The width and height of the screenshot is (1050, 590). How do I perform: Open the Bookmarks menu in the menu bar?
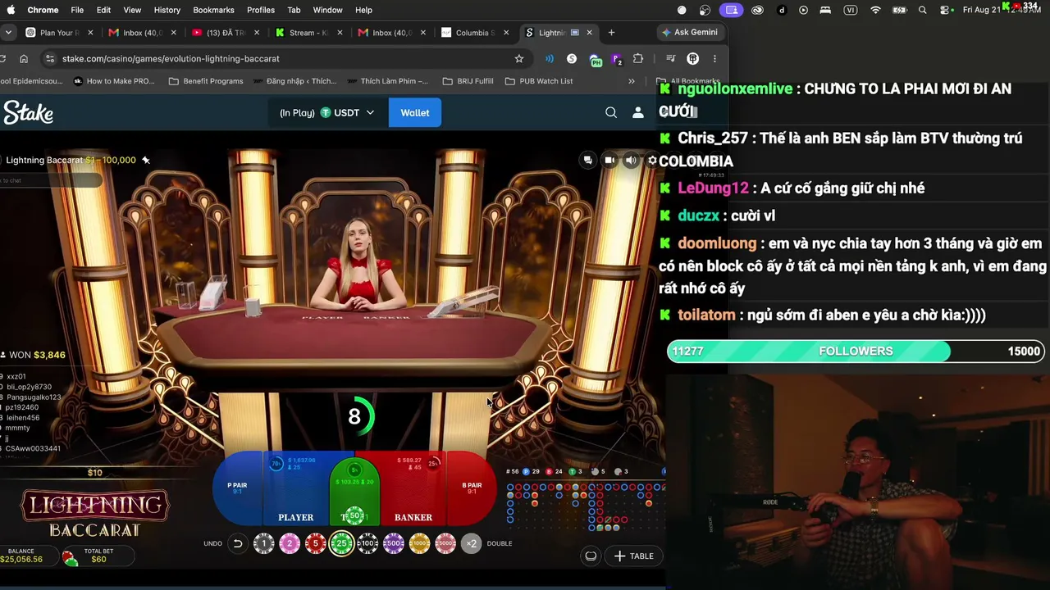tap(213, 10)
